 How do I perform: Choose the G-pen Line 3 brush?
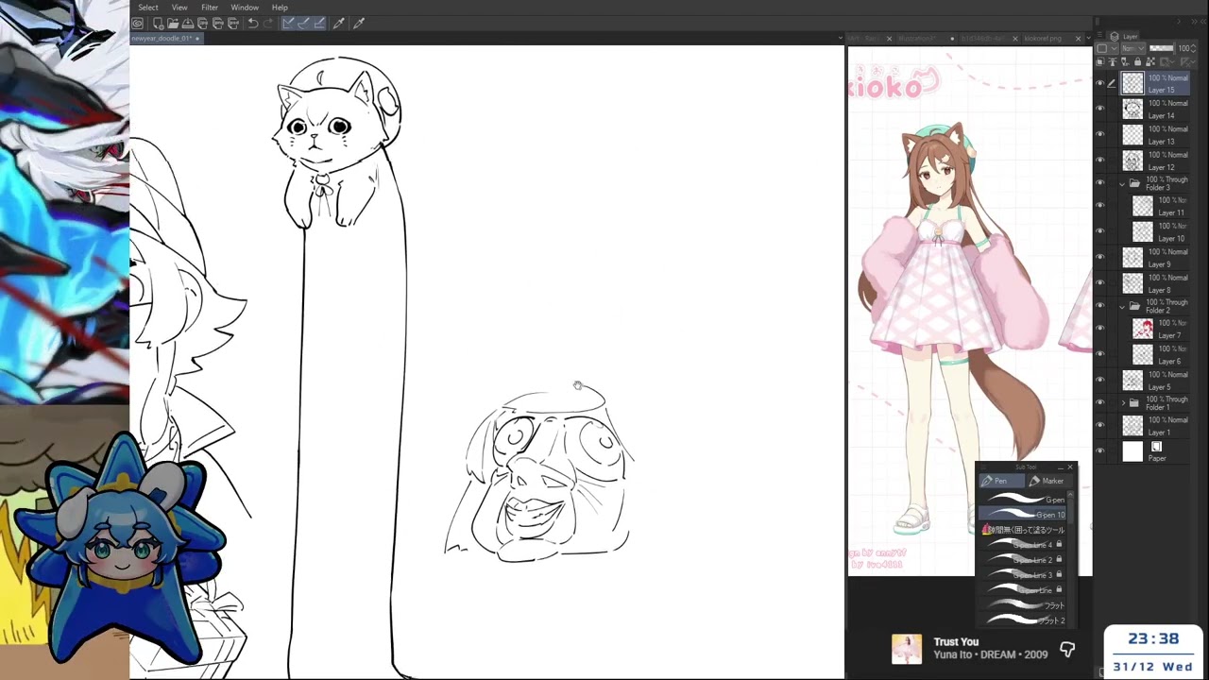coord(1022,575)
